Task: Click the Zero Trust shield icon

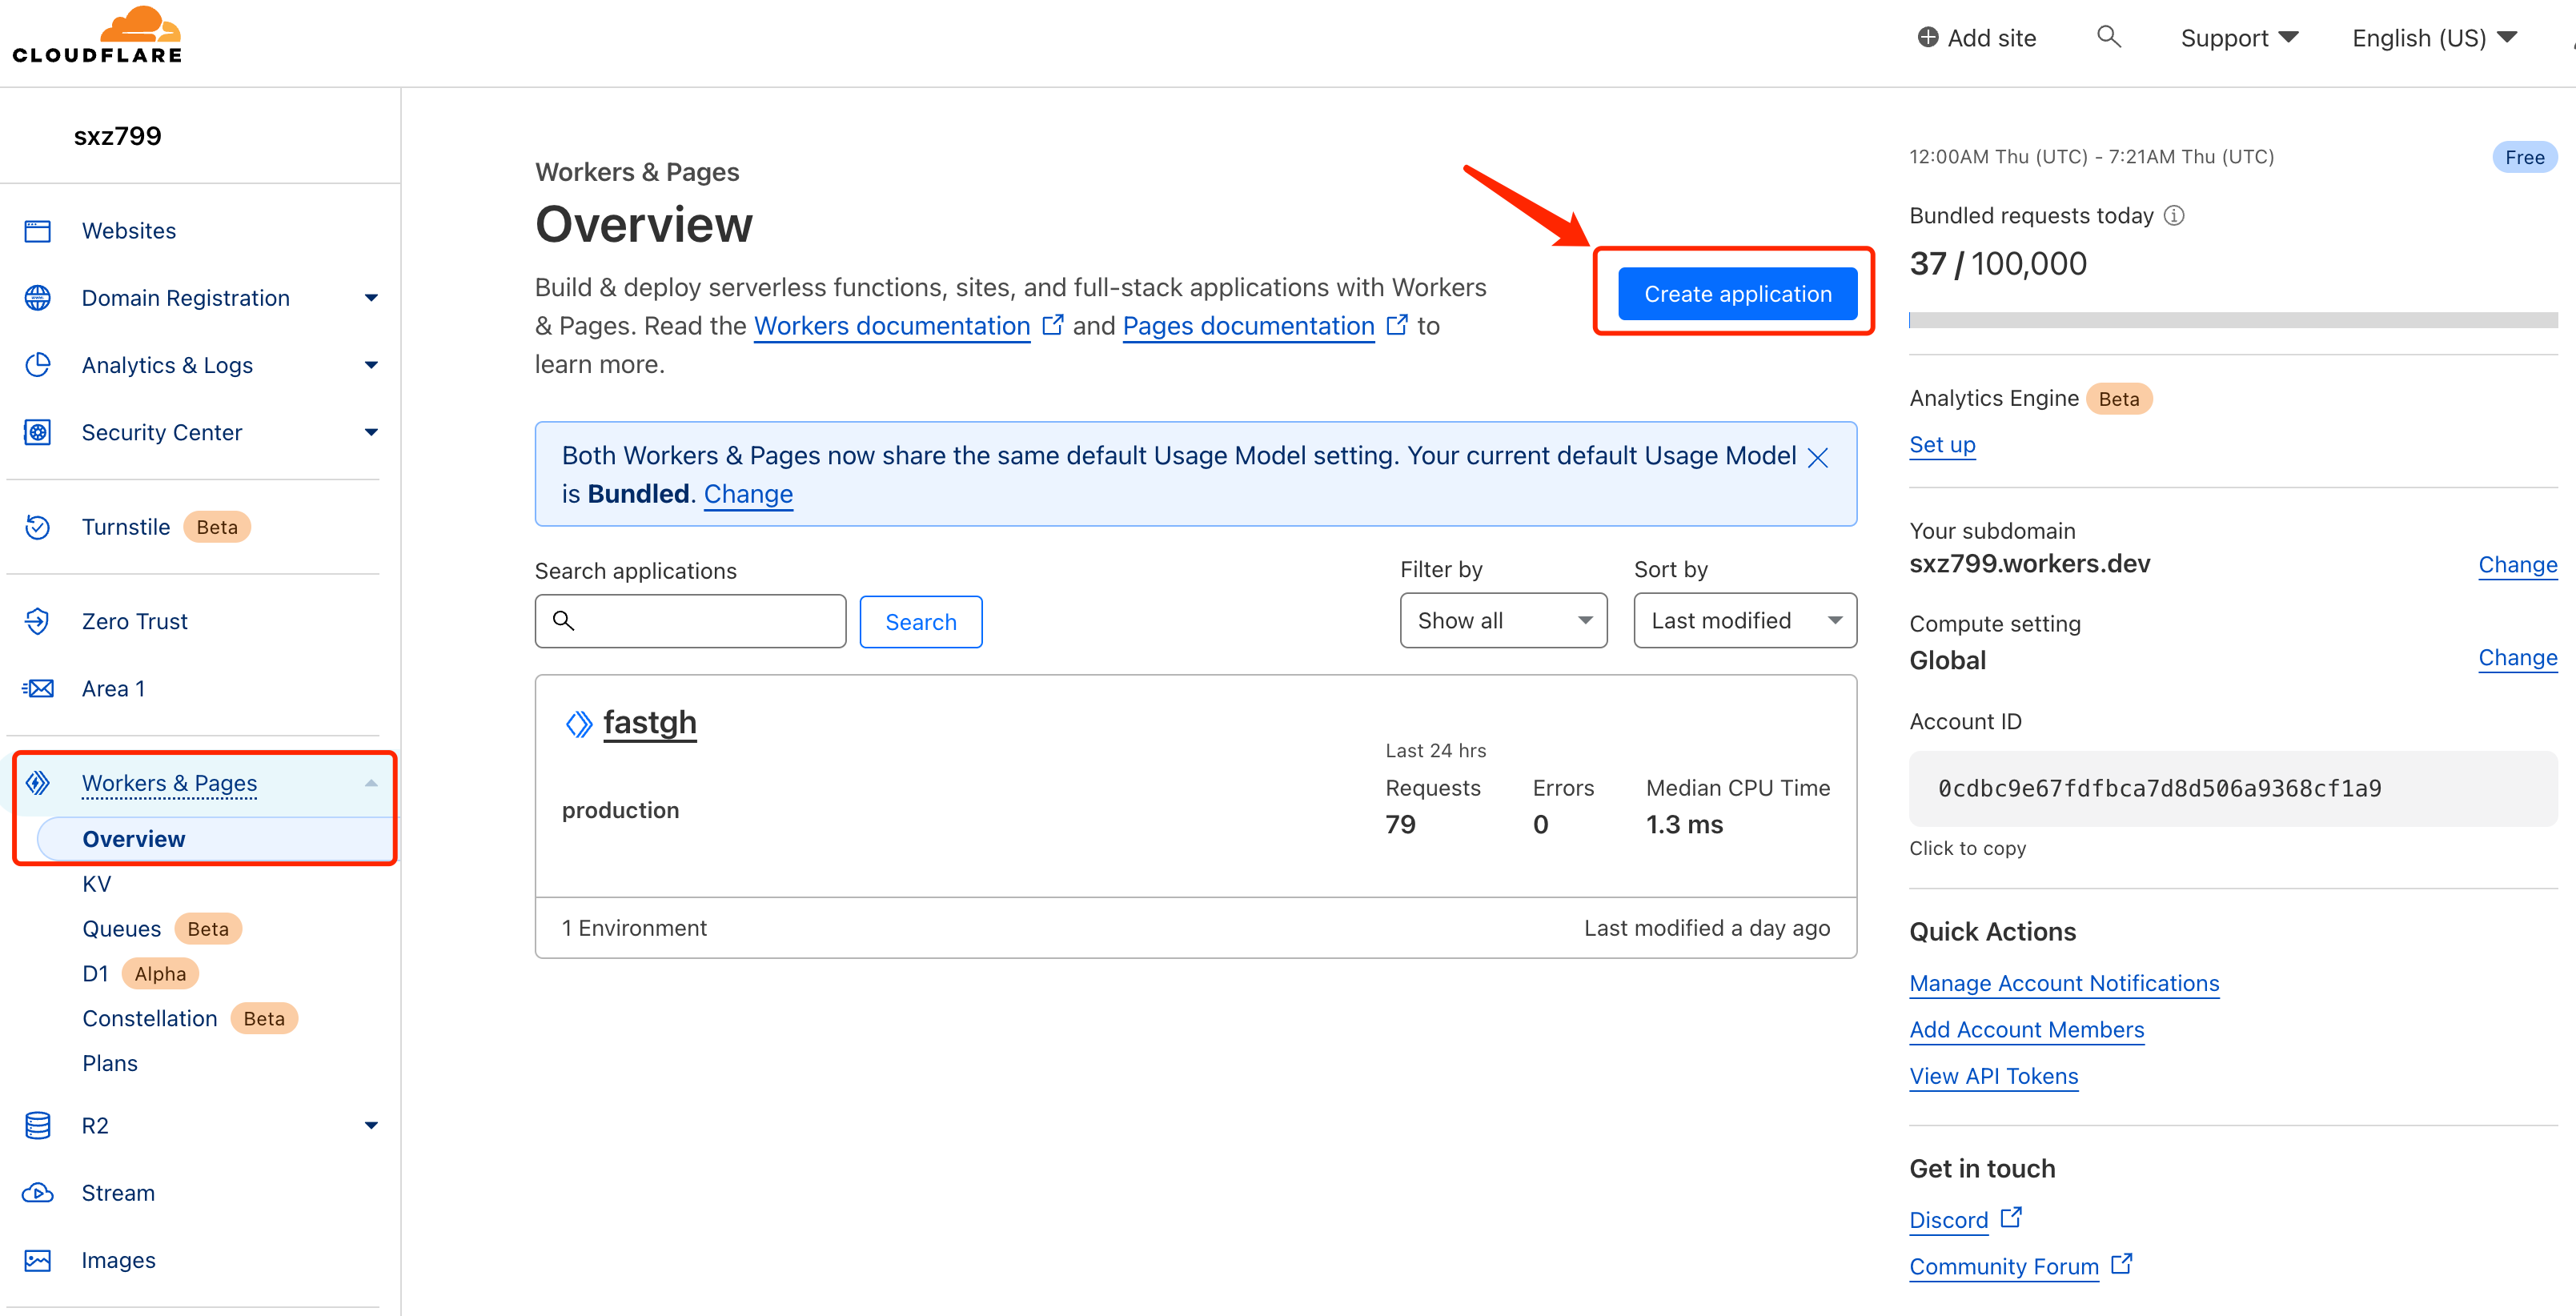Action: coord(38,621)
